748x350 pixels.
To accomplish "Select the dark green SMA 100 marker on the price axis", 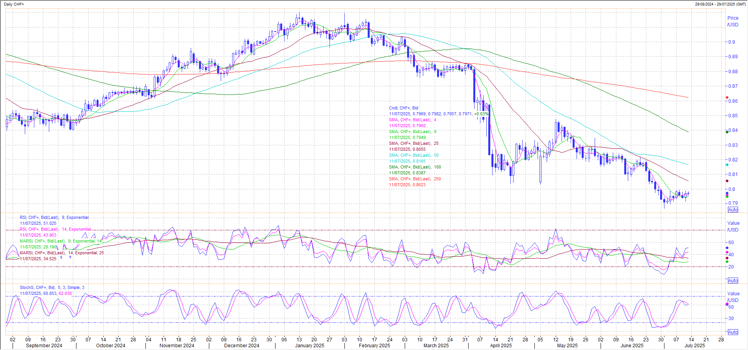I will (x=727, y=132).
